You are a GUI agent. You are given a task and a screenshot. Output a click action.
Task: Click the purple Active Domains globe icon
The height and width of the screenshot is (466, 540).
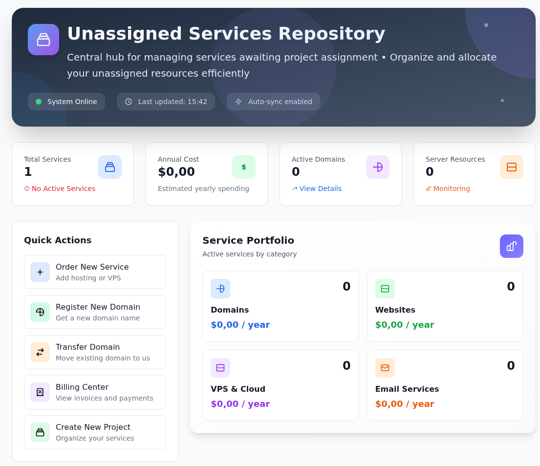point(378,167)
